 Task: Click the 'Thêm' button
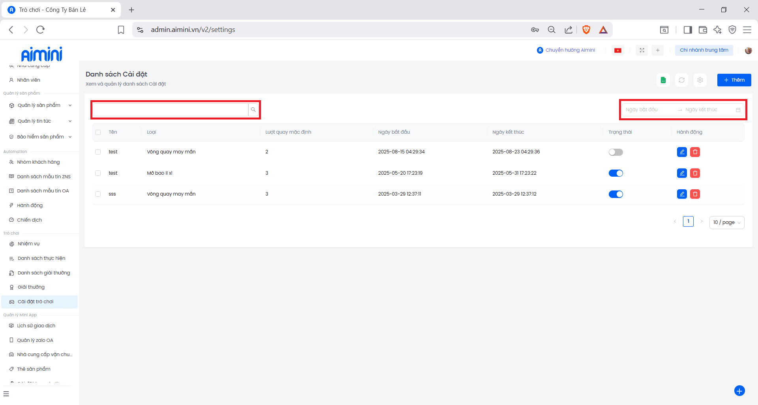pos(734,80)
